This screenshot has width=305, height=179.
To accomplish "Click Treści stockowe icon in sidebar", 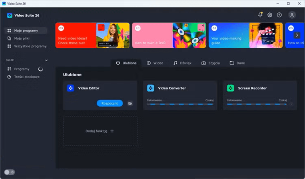I will pyautogui.click(x=9, y=77).
